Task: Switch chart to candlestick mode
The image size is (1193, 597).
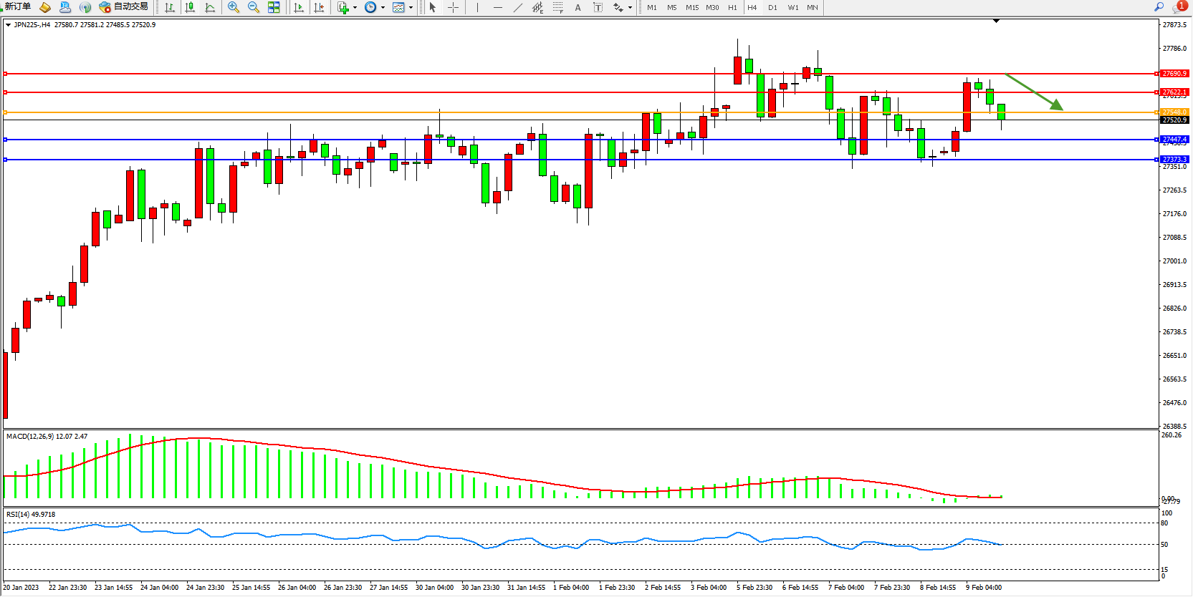Action: (x=190, y=7)
